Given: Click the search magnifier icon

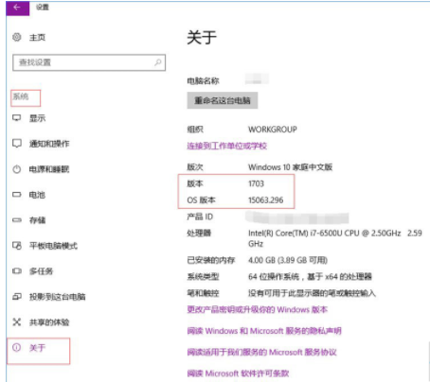Looking at the screenshot, I should [x=158, y=62].
